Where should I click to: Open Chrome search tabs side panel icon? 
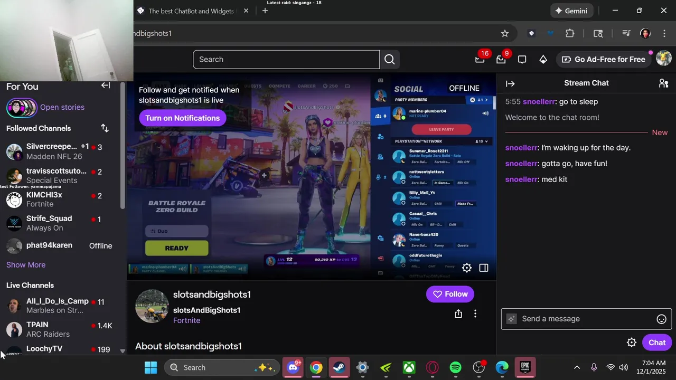pos(598,33)
